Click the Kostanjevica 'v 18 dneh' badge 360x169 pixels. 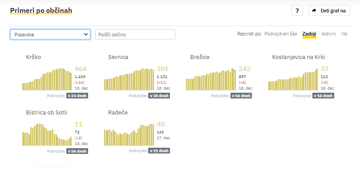(x=323, y=96)
